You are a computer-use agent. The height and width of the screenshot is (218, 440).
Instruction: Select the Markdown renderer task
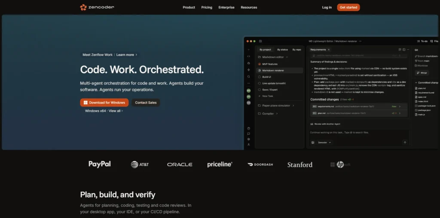tap(279, 71)
